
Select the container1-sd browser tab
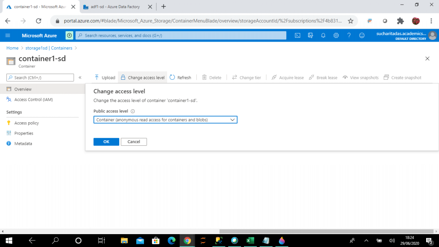point(39,7)
